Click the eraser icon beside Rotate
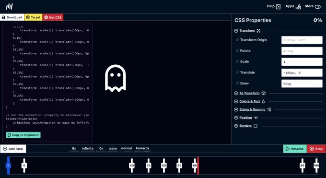This screenshot has height=178, width=326. pyautogui.click(x=237, y=50)
